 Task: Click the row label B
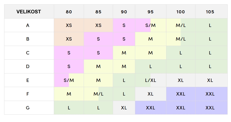pyautogui.click(x=28, y=39)
